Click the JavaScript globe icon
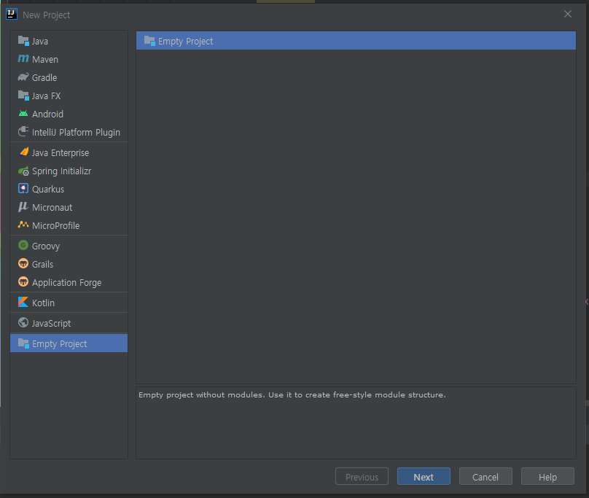 click(23, 322)
